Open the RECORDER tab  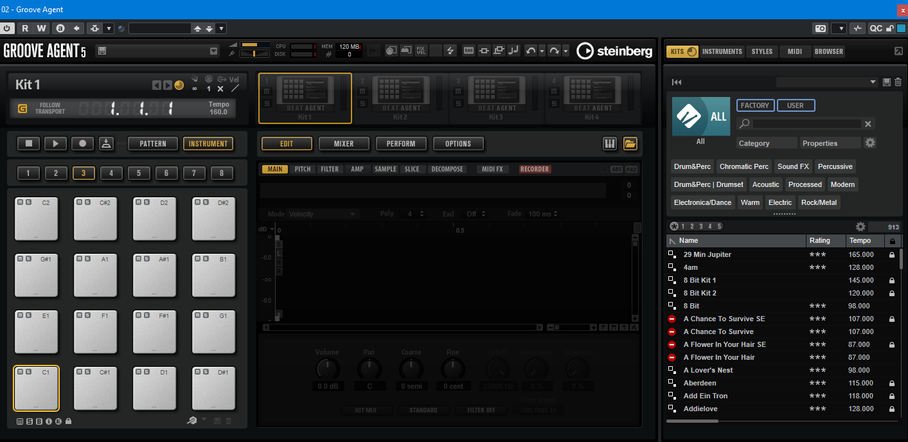535,169
